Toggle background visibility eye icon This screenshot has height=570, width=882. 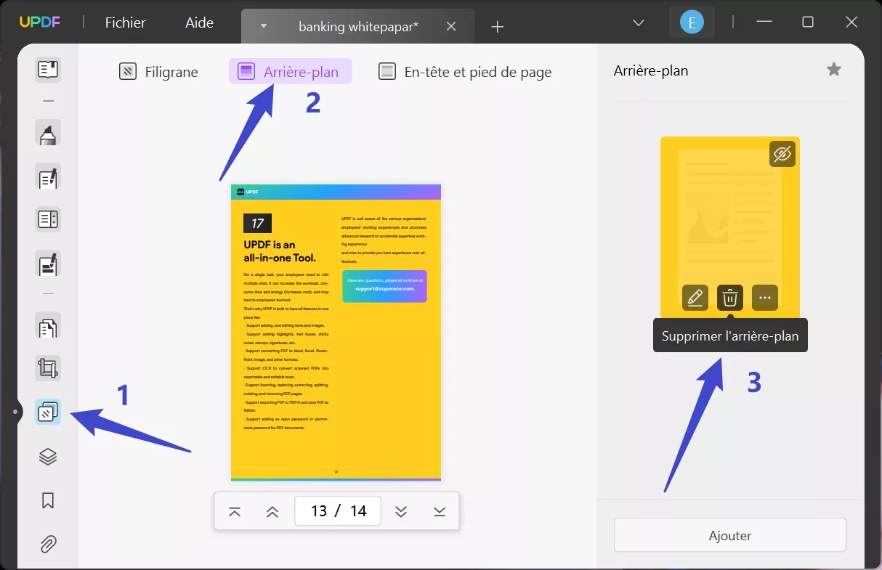[x=782, y=154]
